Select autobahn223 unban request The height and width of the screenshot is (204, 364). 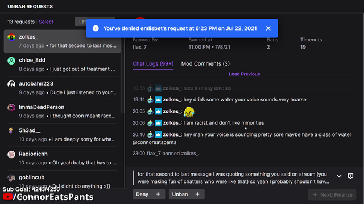62,88
